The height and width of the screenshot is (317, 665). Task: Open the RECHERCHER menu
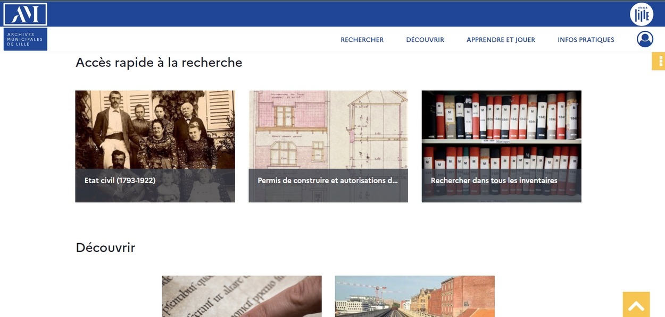pyautogui.click(x=362, y=39)
